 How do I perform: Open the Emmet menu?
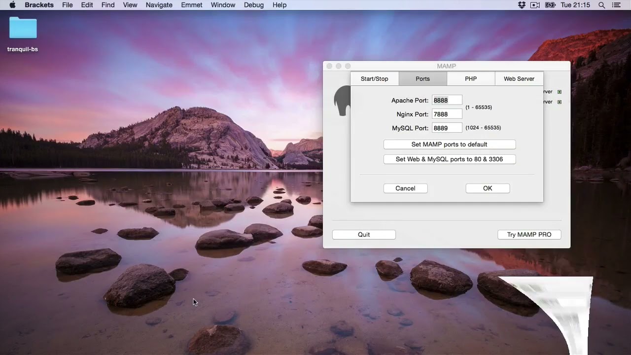tap(192, 5)
